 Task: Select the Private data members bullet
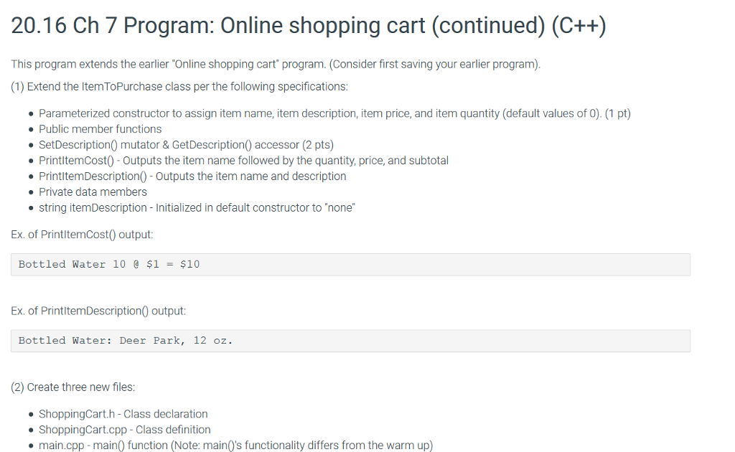click(94, 192)
